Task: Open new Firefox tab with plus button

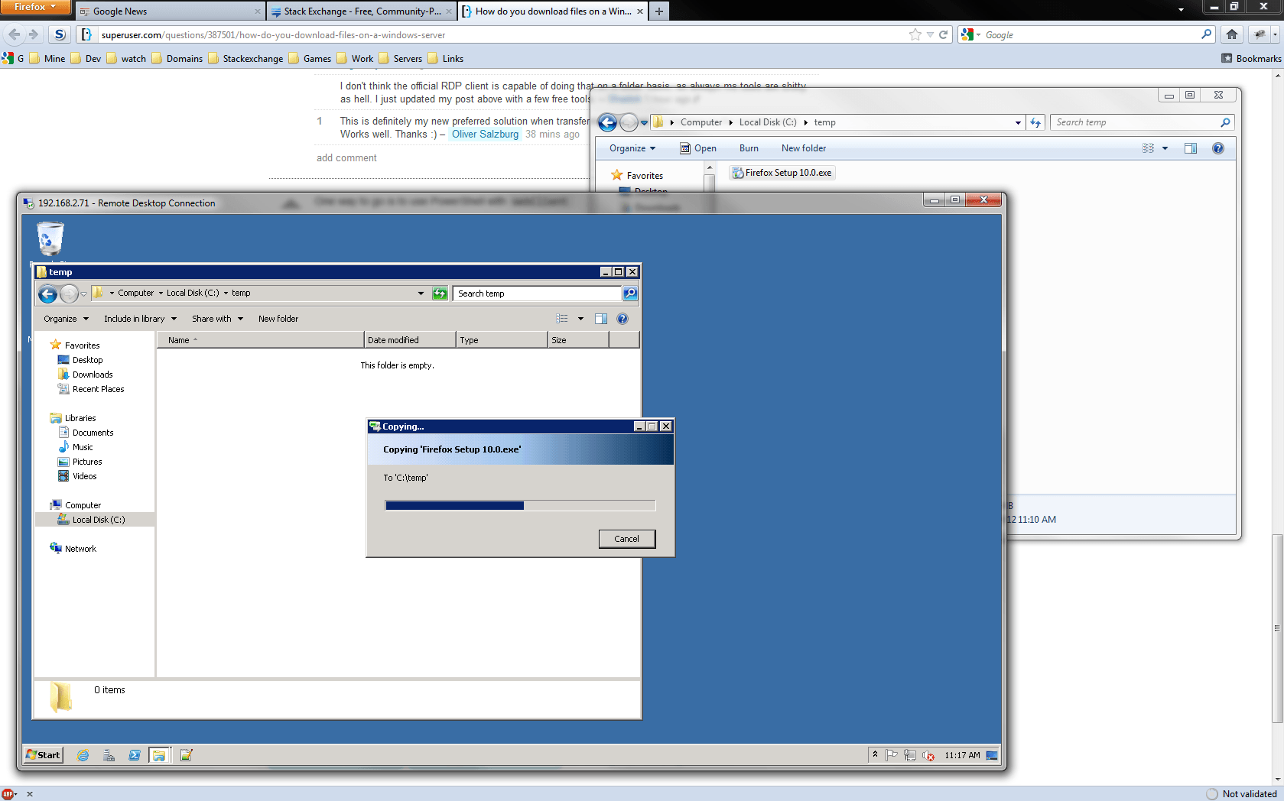Action: coord(659,11)
